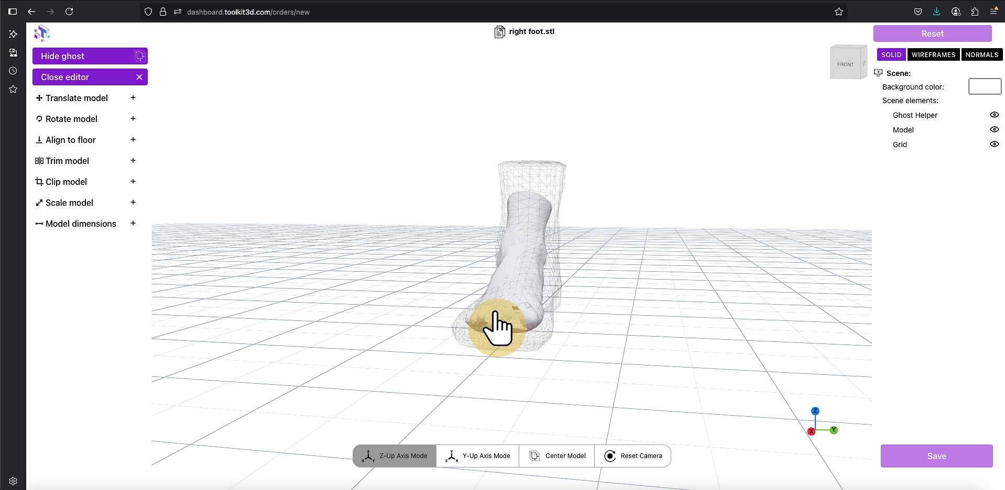Click the Hide ghost button
This screenshot has width=1005, height=490.
[90, 56]
